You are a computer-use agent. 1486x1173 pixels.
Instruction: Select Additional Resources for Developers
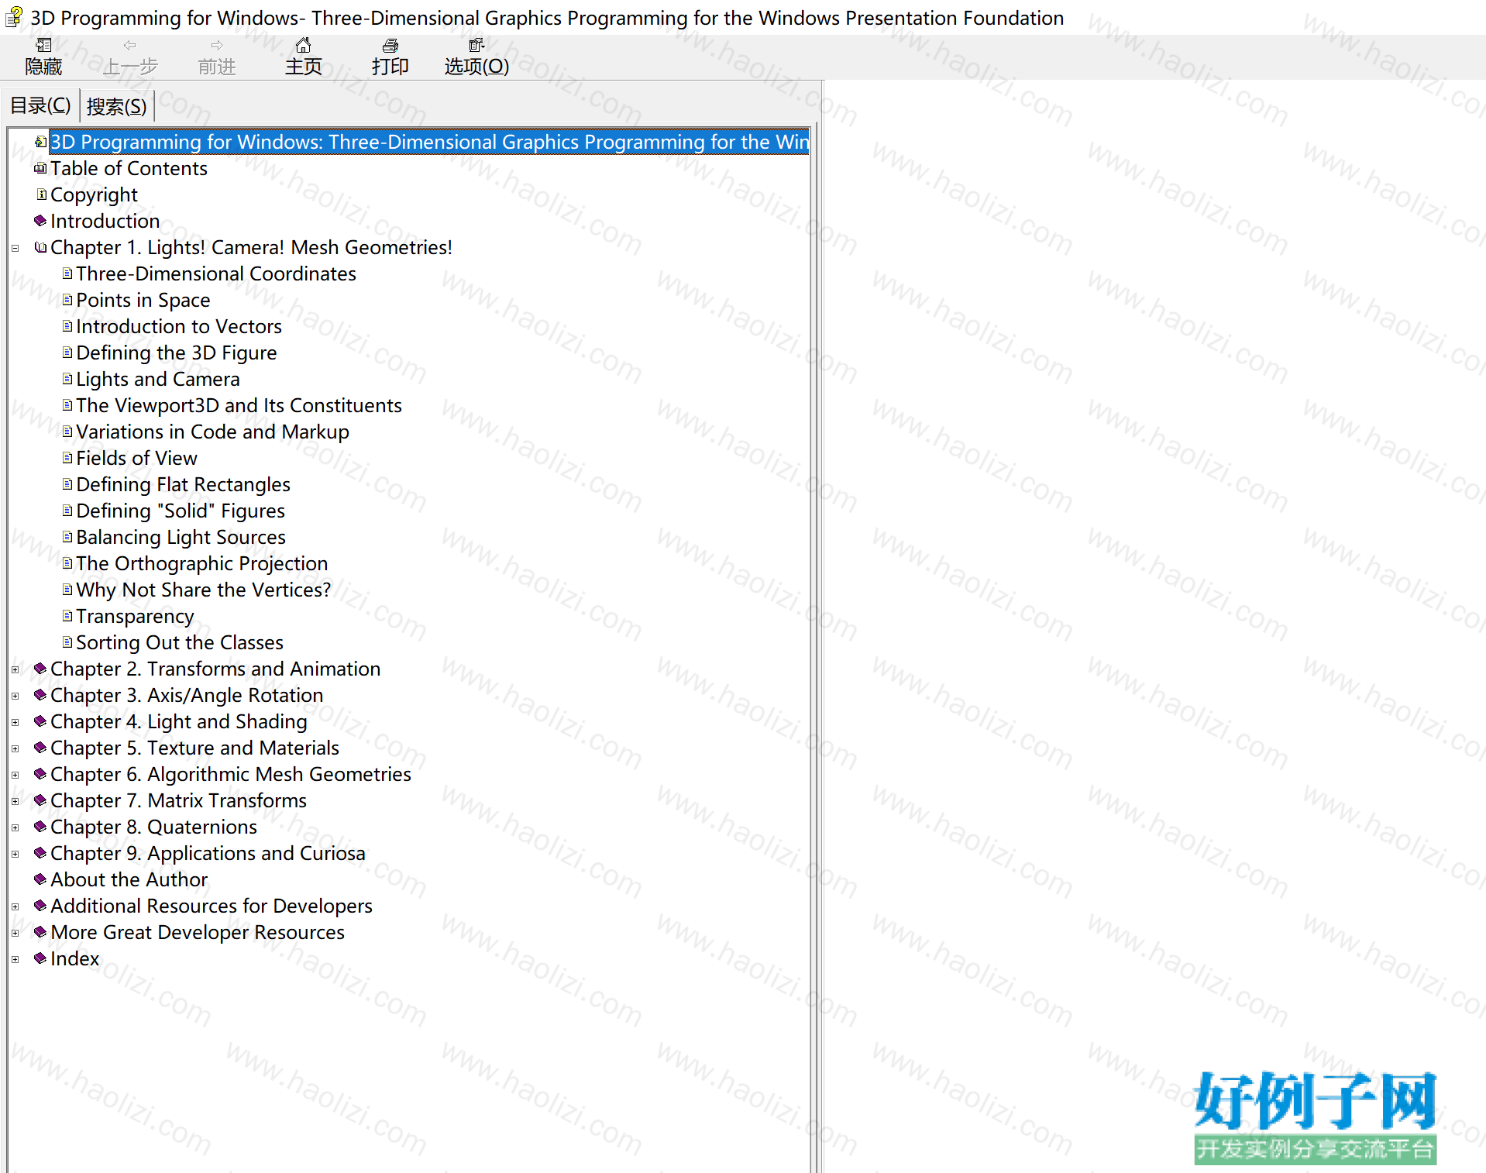(x=212, y=906)
